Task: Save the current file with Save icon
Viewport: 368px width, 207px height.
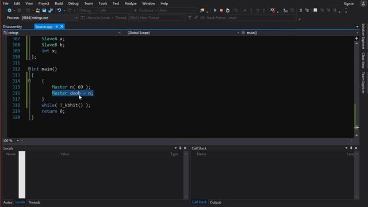Action: point(44,10)
